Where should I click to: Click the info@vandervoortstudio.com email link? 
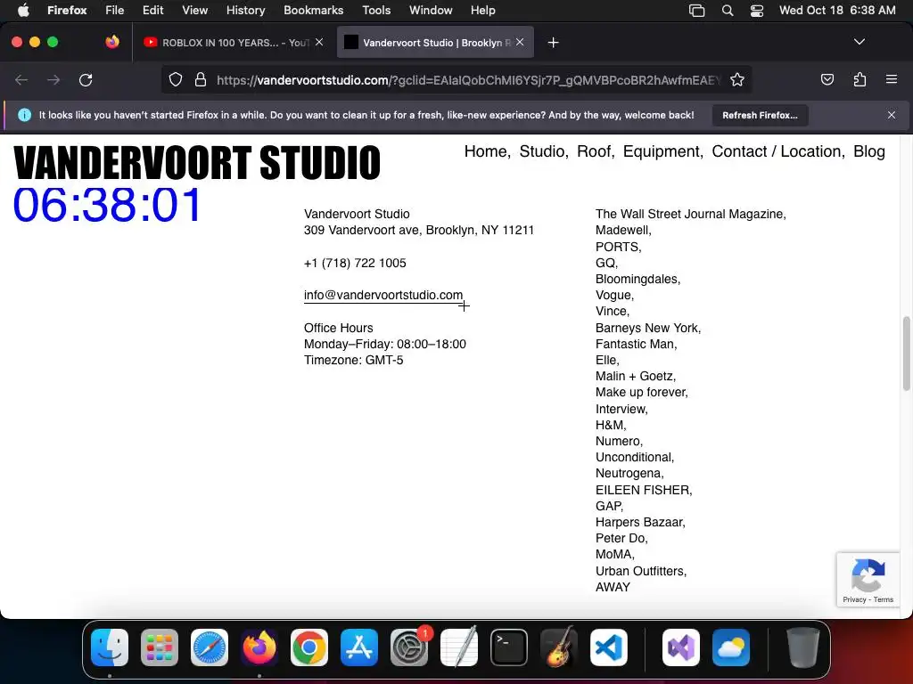pos(383,295)
